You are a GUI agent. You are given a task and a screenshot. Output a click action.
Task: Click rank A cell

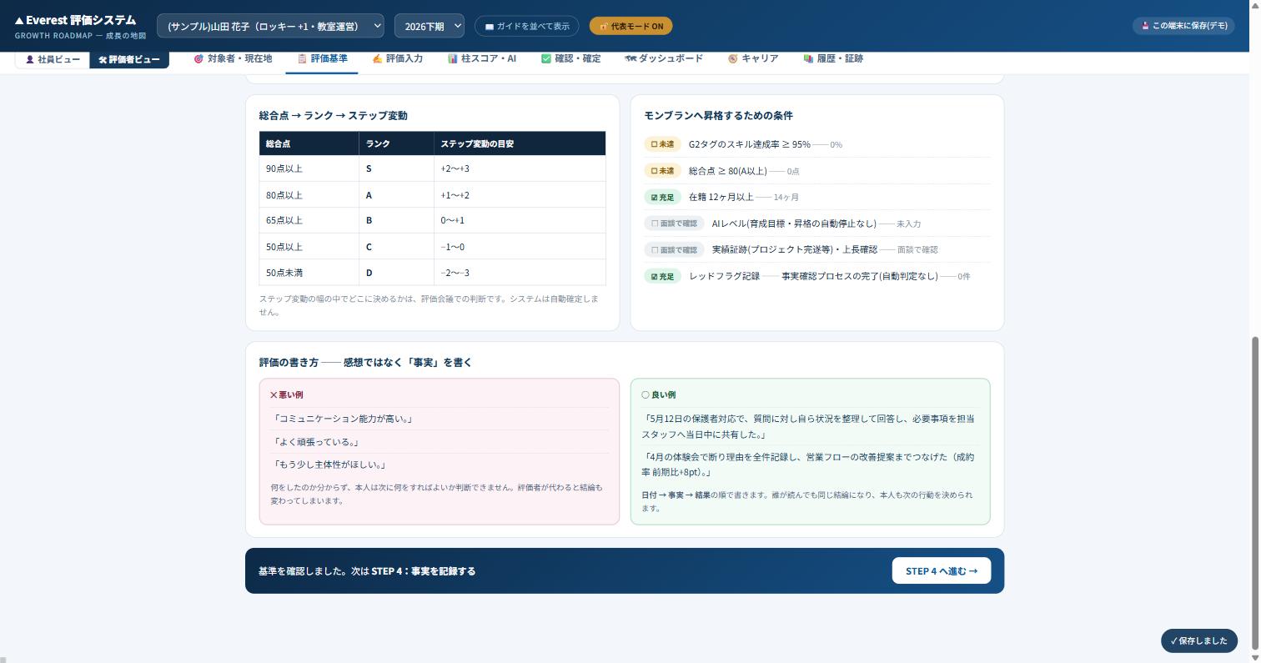(397, 194)
